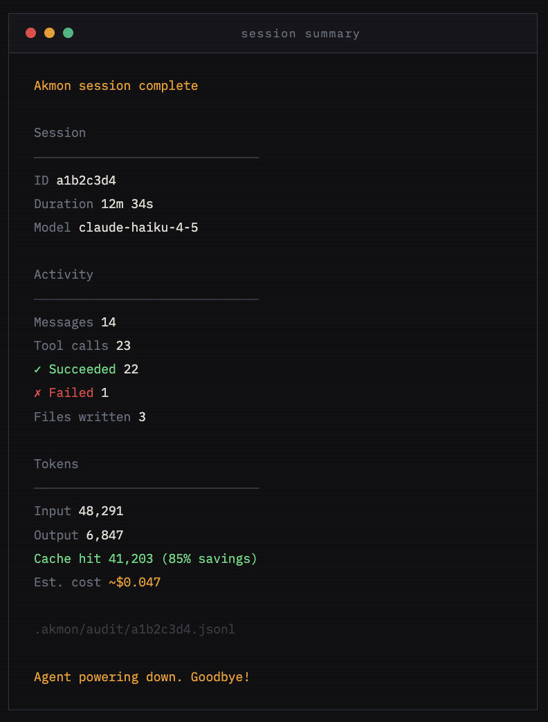Click the input token count 48,291
Image resolution: width=548 pixels, height=722 pixels.
point(101,512)
